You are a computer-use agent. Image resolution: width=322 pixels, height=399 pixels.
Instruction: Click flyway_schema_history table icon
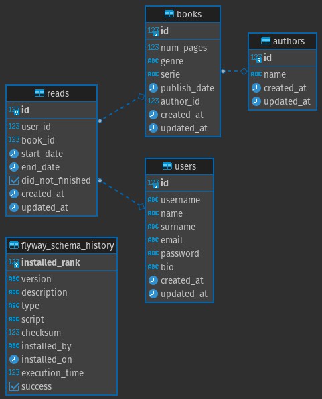coord(14,245)
